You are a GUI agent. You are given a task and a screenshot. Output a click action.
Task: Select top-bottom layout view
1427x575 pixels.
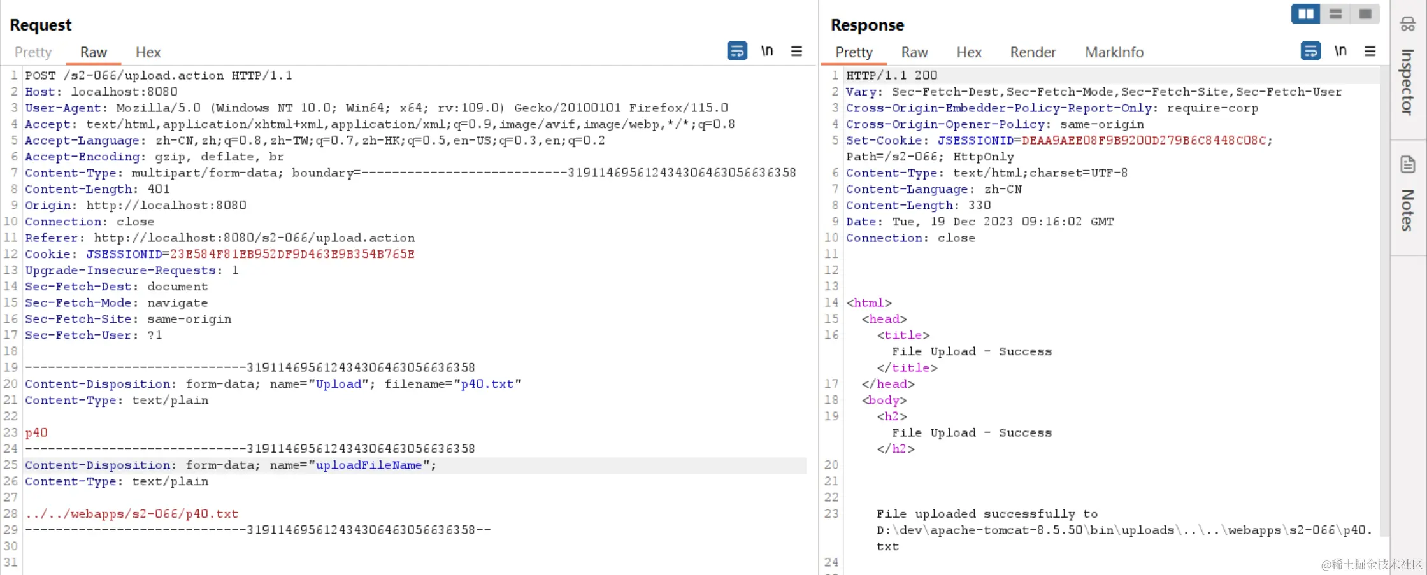[1336, 14]
